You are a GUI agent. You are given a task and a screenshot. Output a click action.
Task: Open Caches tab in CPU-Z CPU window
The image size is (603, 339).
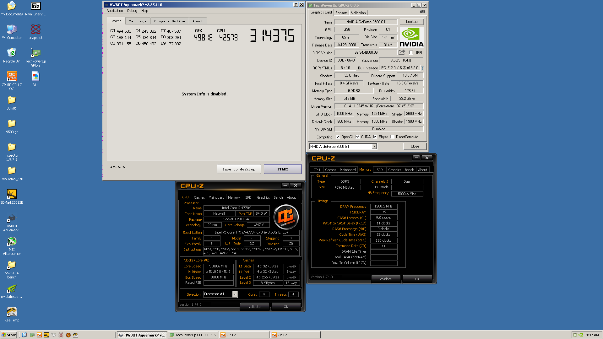point(199,197)
